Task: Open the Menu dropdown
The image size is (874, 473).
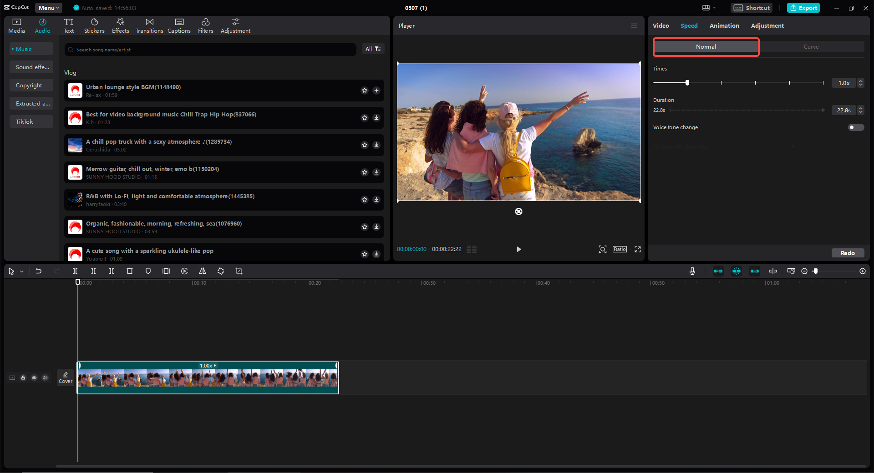Action: [48, 8]
